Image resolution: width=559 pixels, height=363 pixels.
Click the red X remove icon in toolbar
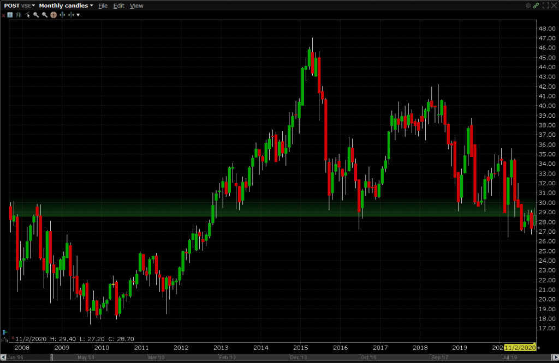coord(3,15)
